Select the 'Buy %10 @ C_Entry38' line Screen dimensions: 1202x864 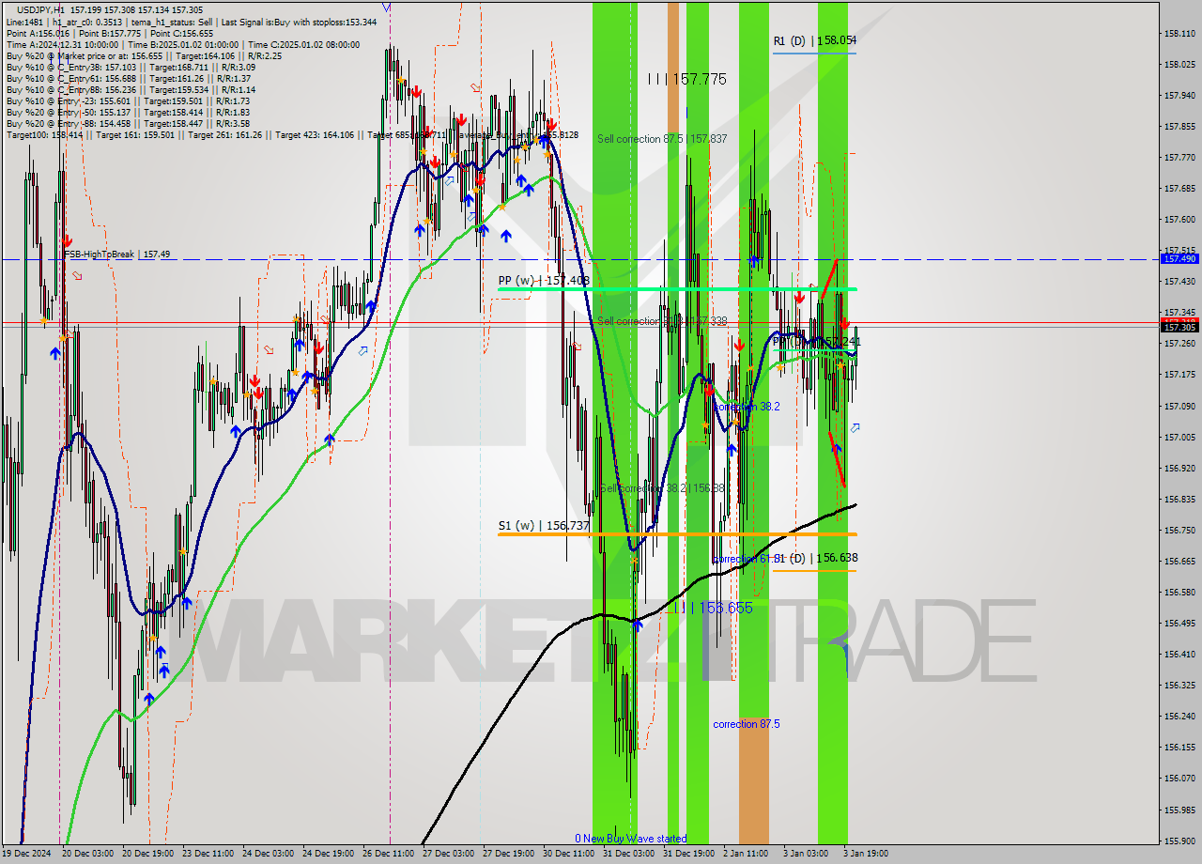131,67
